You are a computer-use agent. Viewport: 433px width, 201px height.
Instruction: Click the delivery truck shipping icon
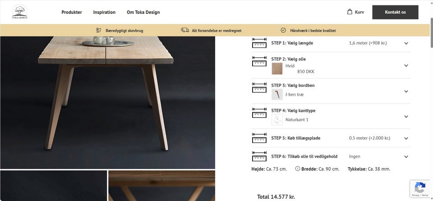(185, 30)
